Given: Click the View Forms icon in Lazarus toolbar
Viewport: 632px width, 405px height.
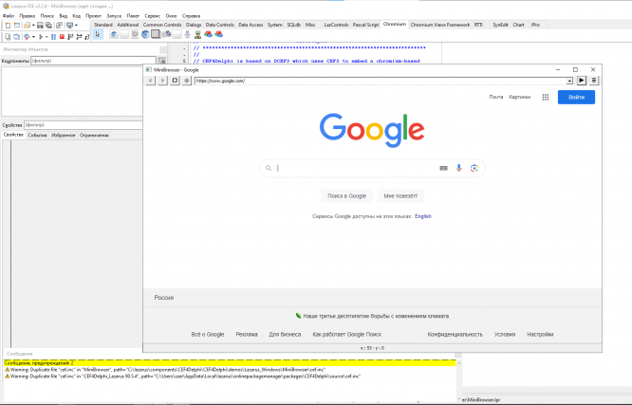Looking at the screenshot, I should click(16, 37).
